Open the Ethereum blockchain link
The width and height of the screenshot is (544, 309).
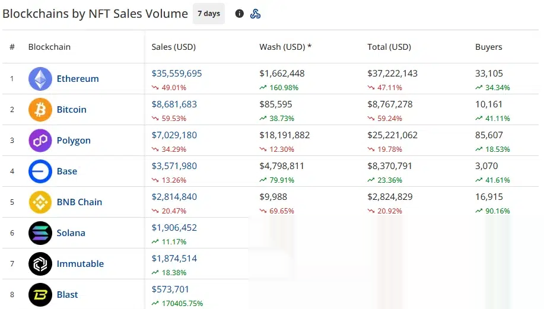coord(78,79)
